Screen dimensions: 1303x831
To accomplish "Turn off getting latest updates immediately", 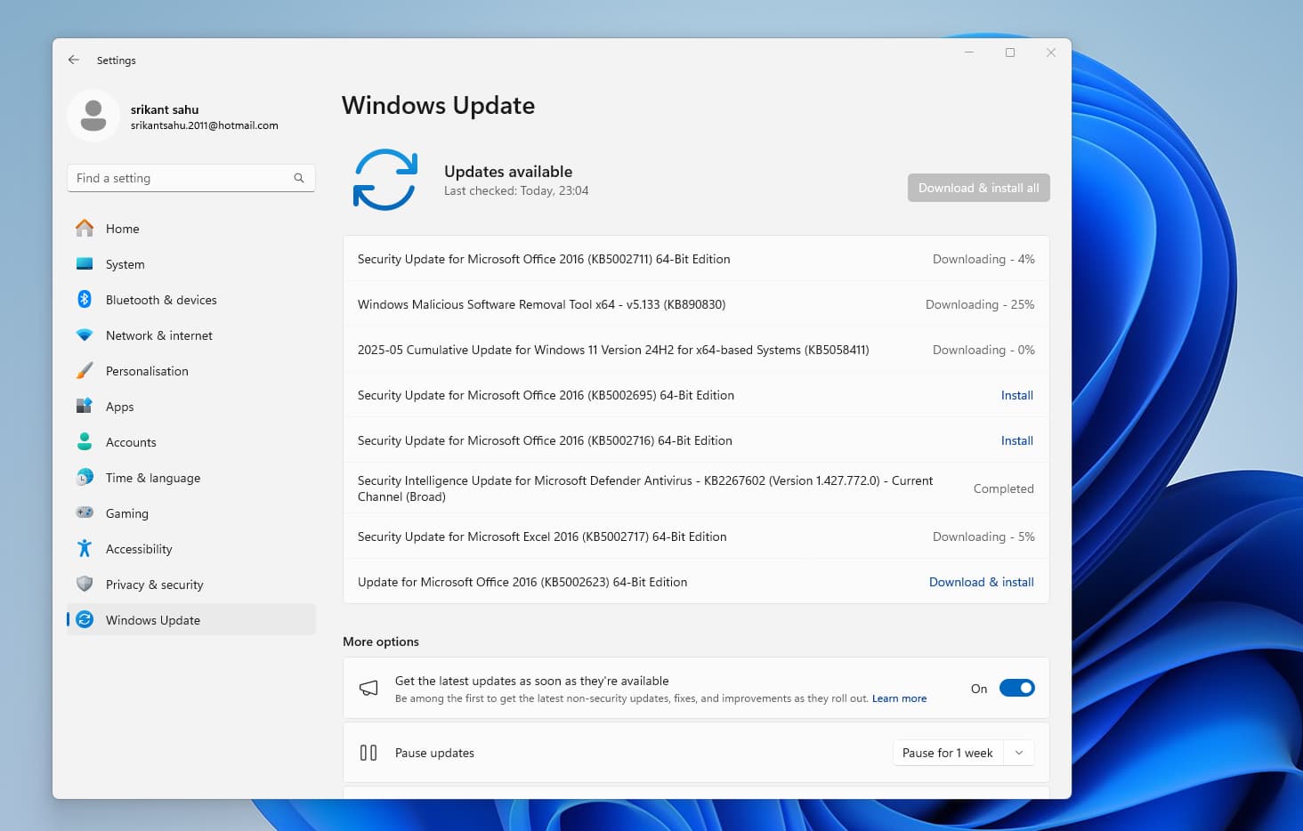I will 1017,688.
